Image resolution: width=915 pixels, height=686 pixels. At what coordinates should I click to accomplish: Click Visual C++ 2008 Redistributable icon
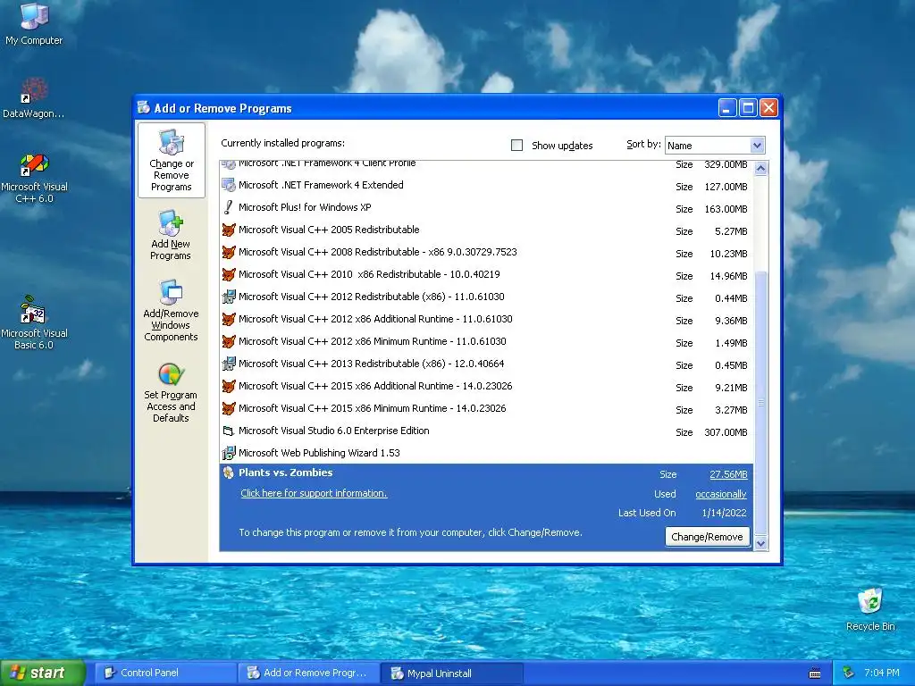228,252
